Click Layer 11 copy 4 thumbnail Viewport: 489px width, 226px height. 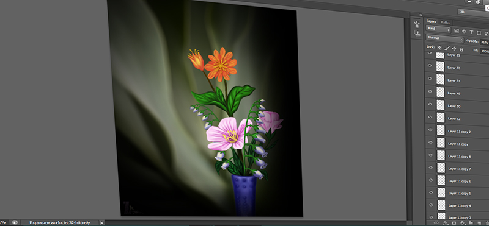[441, 205]
